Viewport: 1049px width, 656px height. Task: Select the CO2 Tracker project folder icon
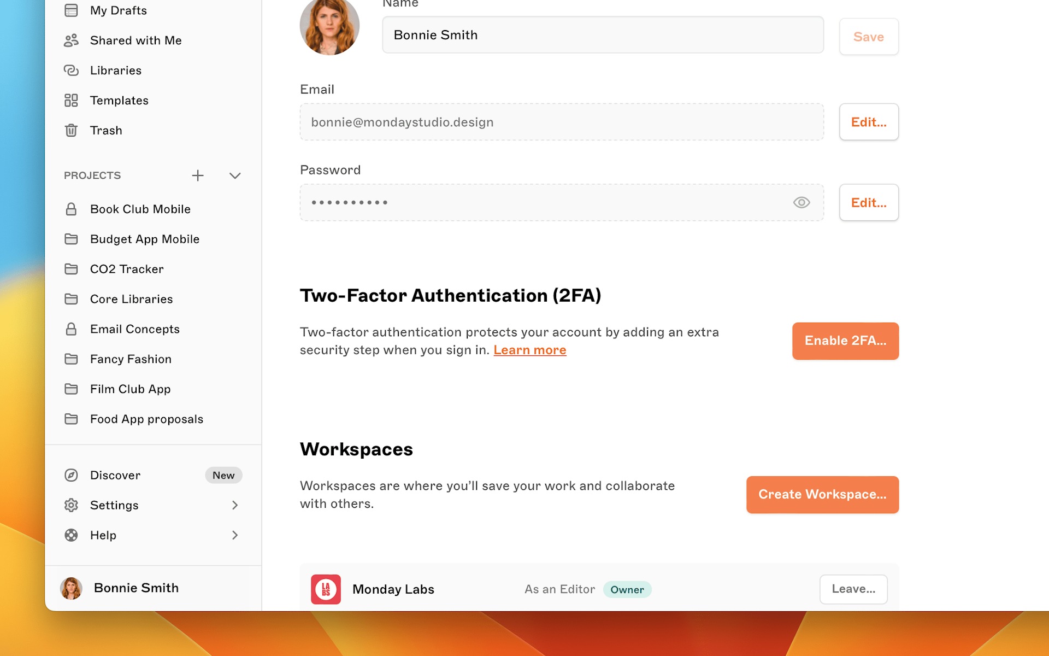tap(71, 268)
